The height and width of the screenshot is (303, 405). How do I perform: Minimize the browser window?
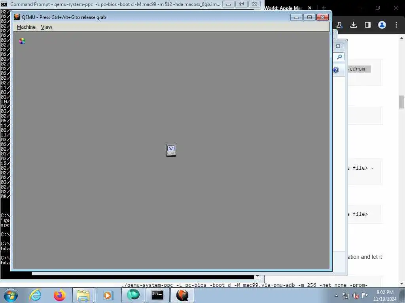click(x=359, y=8)
